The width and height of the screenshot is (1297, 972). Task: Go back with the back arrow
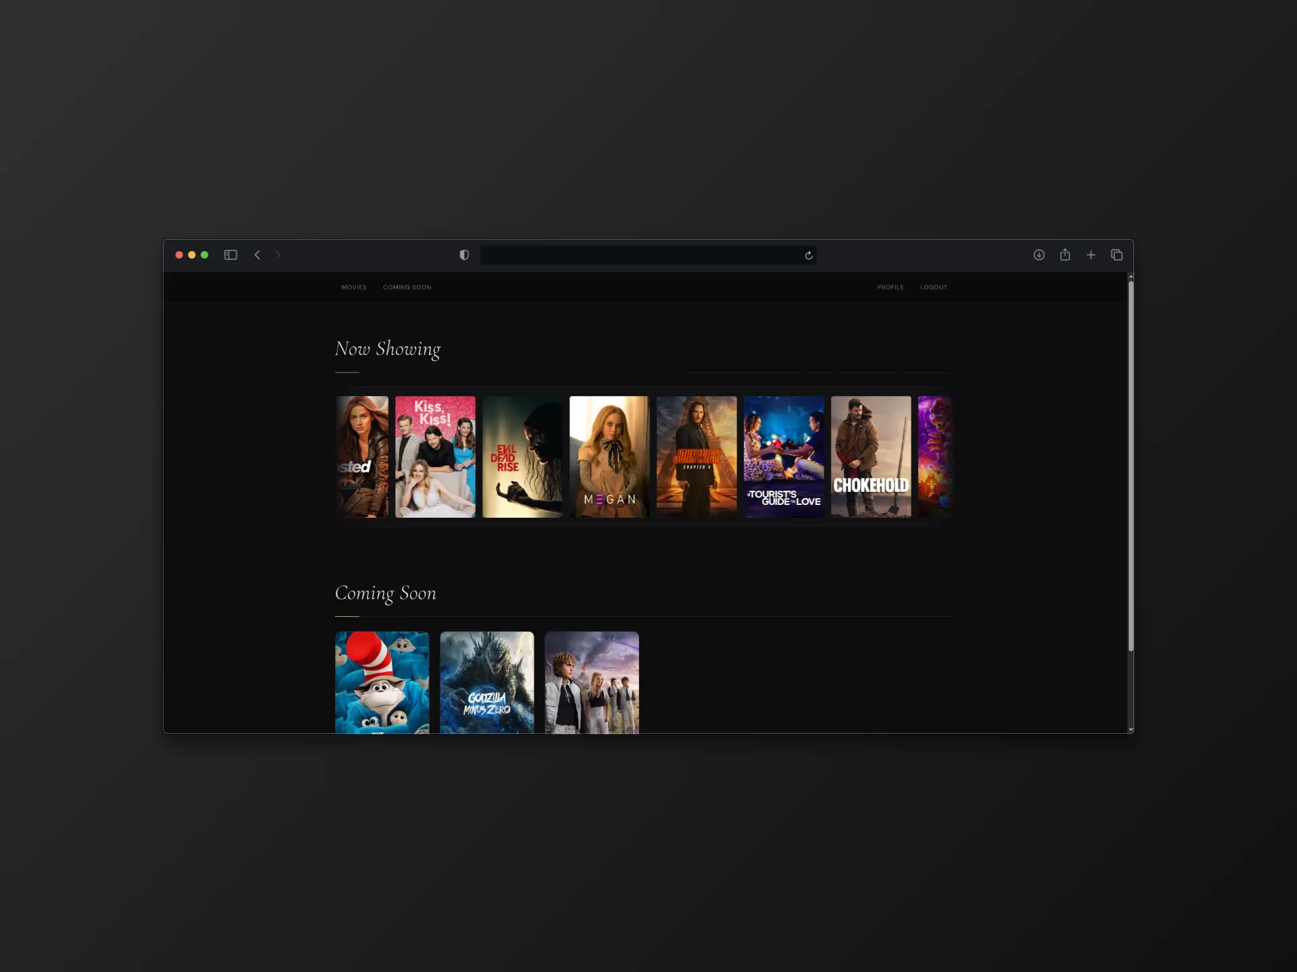point(257,255)
